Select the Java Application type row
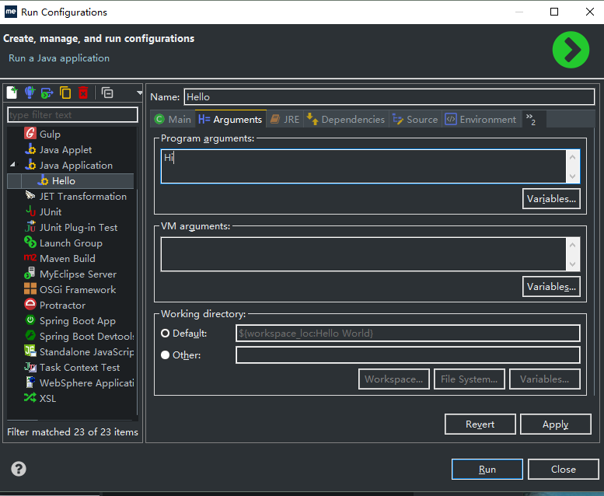This screenshot has height=496, width=604. click(x=71, y=166)
